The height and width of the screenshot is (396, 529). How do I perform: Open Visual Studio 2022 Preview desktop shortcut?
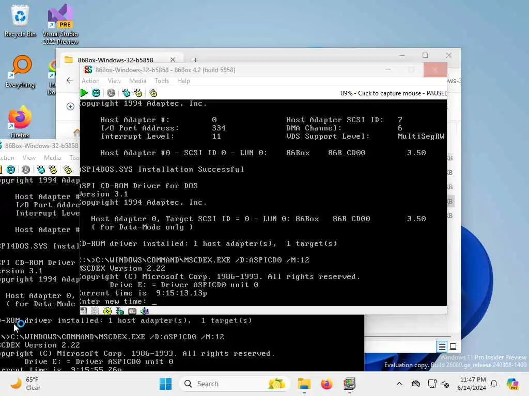click(x=60, y=24)
